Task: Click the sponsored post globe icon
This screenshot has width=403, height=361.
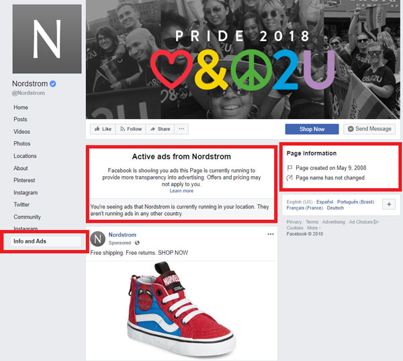Action: point(137,243)
